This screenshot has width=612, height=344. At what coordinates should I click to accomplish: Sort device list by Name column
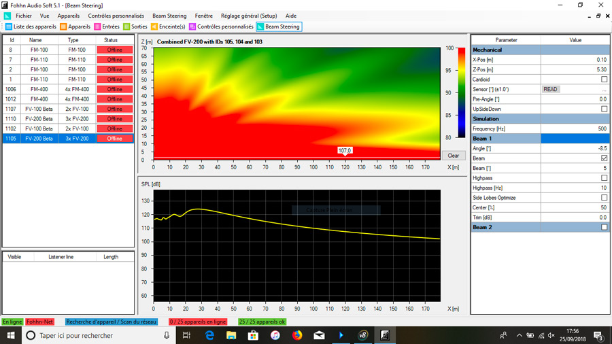(x=35, y=40)
